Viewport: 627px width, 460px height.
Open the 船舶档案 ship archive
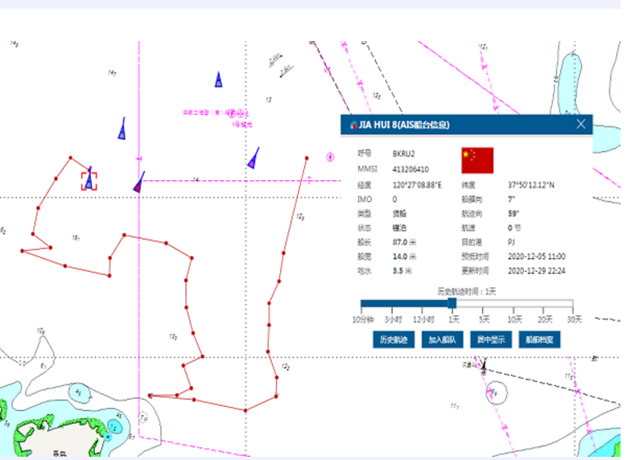click(x=538, y=339)
